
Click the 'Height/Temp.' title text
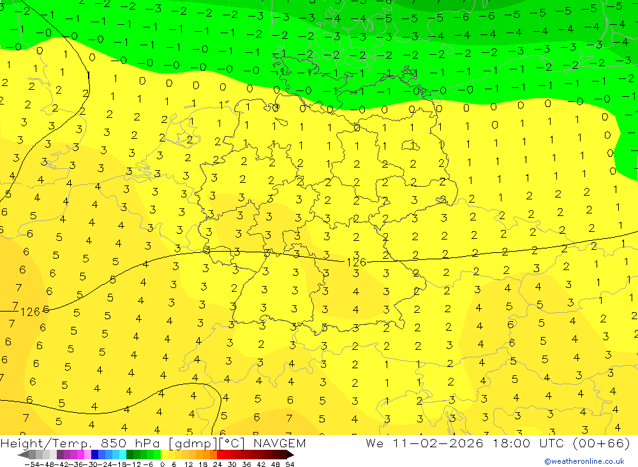(46, 443)
